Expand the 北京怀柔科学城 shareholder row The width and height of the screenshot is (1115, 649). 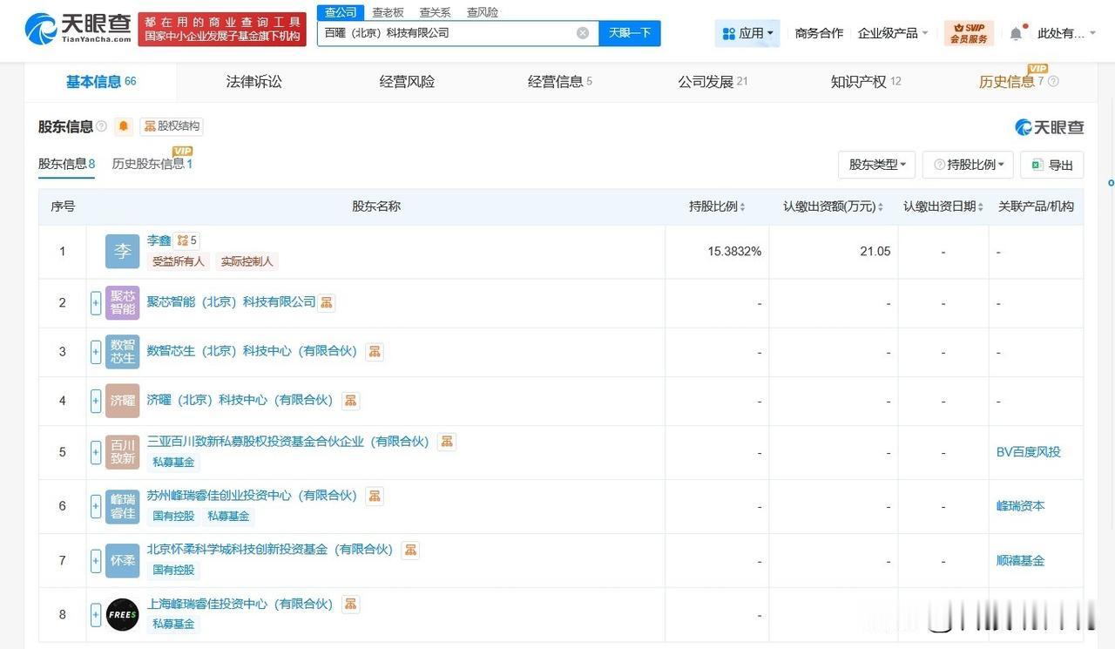96,560
